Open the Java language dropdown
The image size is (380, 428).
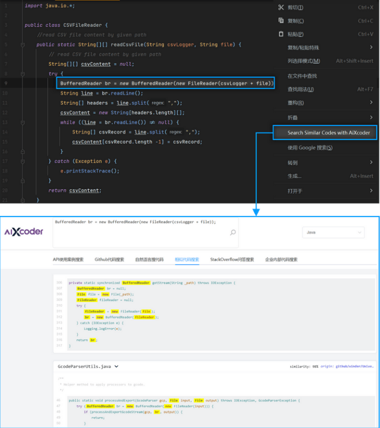tap(333, 232)
